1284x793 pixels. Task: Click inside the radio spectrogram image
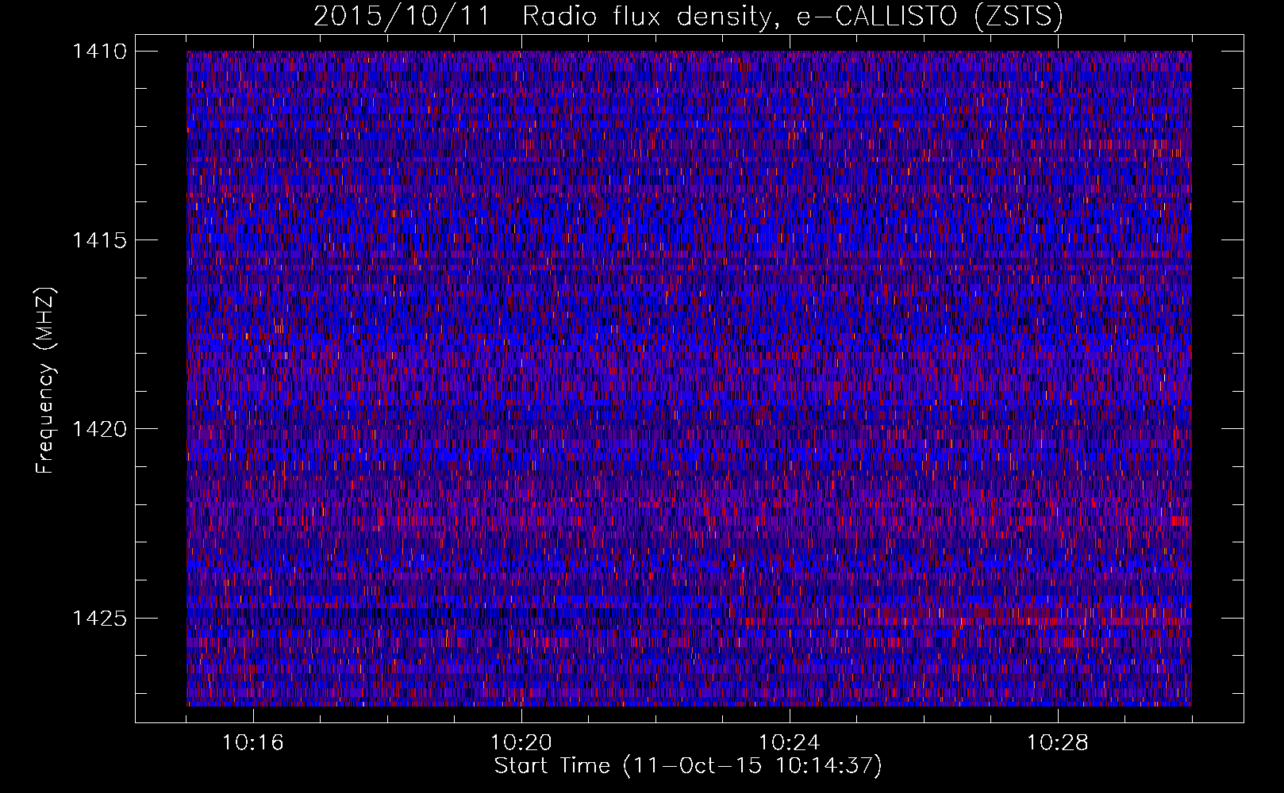point(689,378)
